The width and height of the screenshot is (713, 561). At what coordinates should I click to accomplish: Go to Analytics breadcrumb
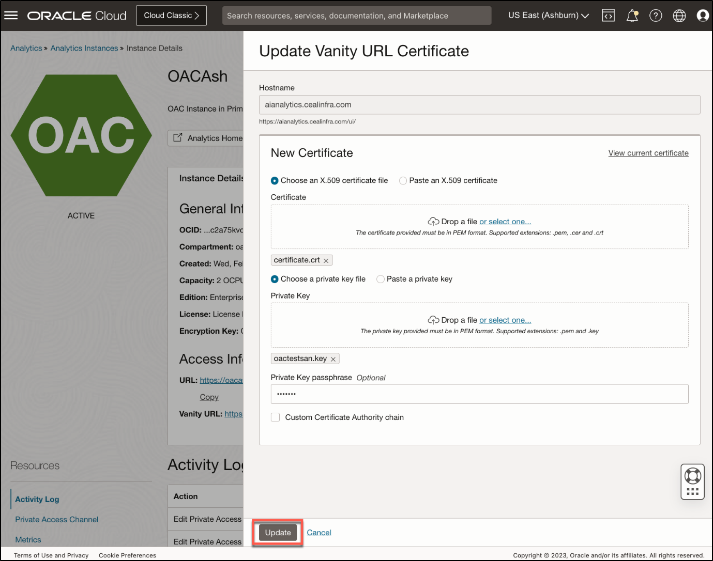click(26, 48)
